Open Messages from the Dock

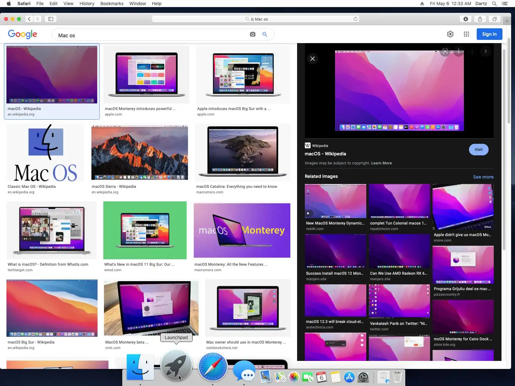pyautogui.click(x=244, y=371)
